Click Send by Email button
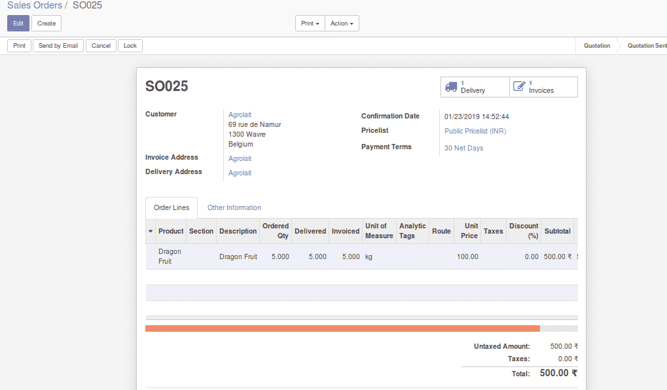The image size is (667, 390). [x=58, y=46]
